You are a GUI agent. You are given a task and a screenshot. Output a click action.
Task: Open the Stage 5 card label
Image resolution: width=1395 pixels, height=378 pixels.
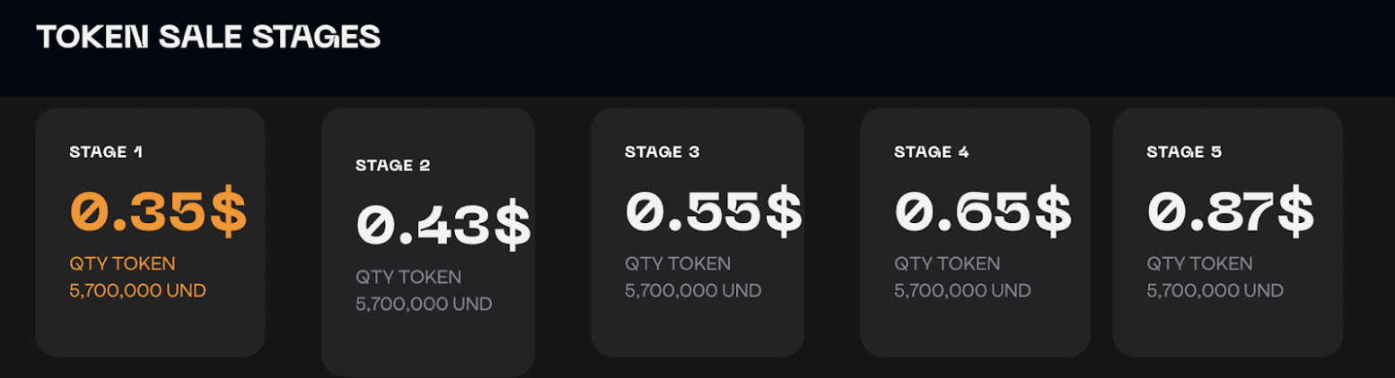point(1184,151)
